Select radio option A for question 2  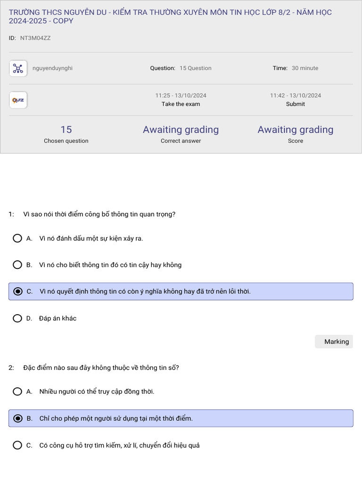(x=17, y=391)
